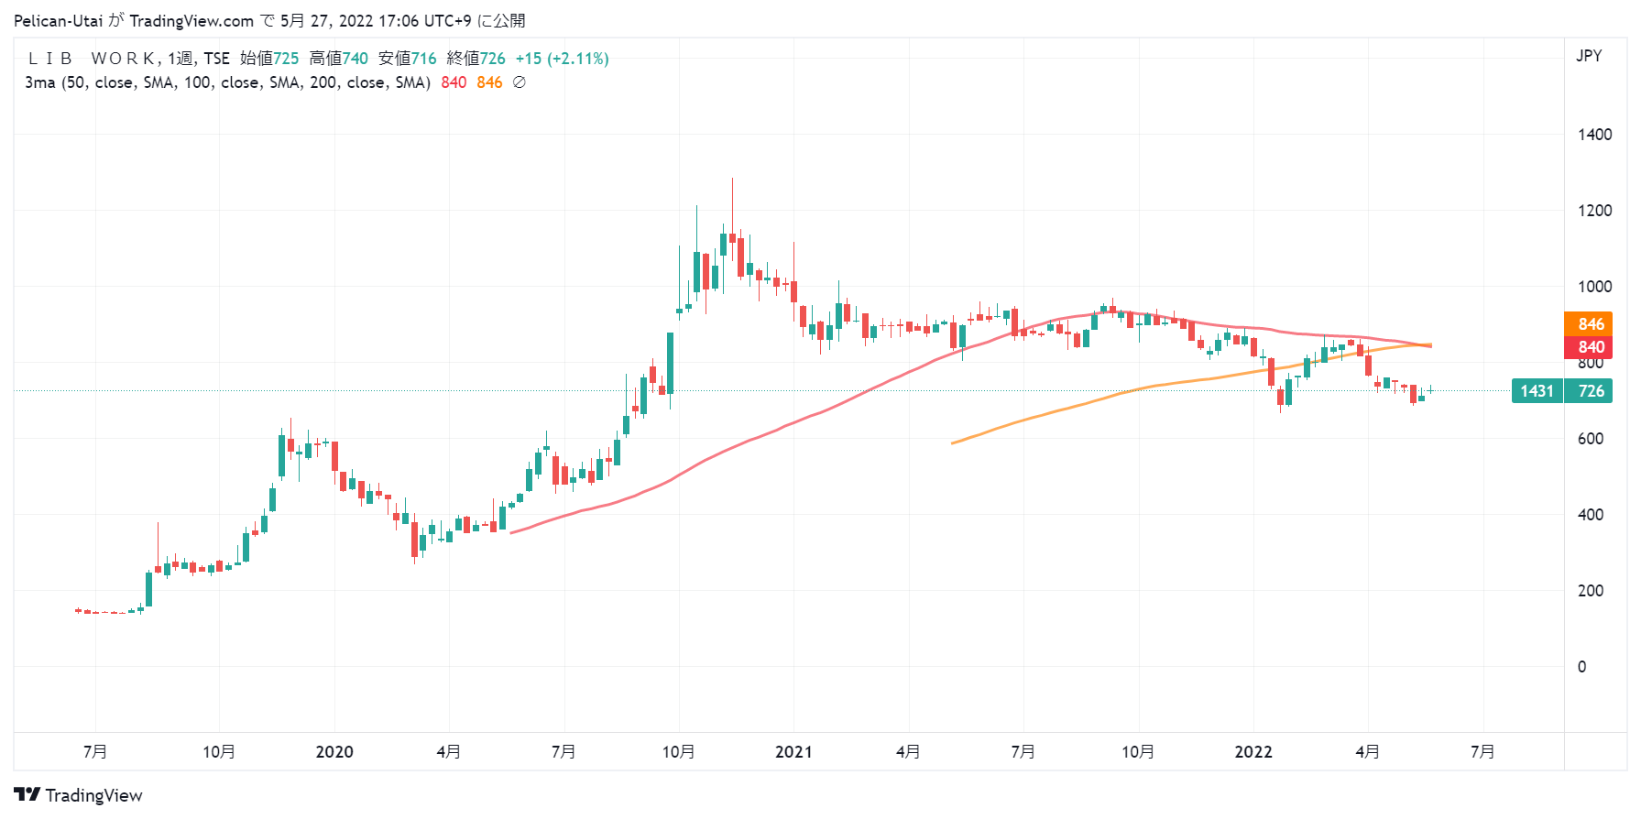Click the 高値740 high value
This screenshot has height=819, width=1641.
pyautogui.click(x=339, y=59)
